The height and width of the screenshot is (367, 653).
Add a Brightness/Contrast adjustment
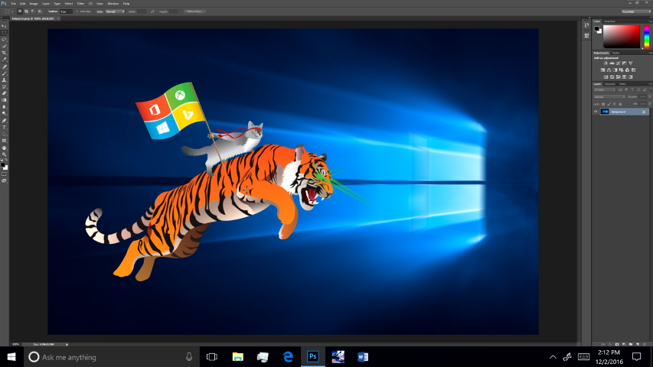pyautogui.click(x=606, y=63)
